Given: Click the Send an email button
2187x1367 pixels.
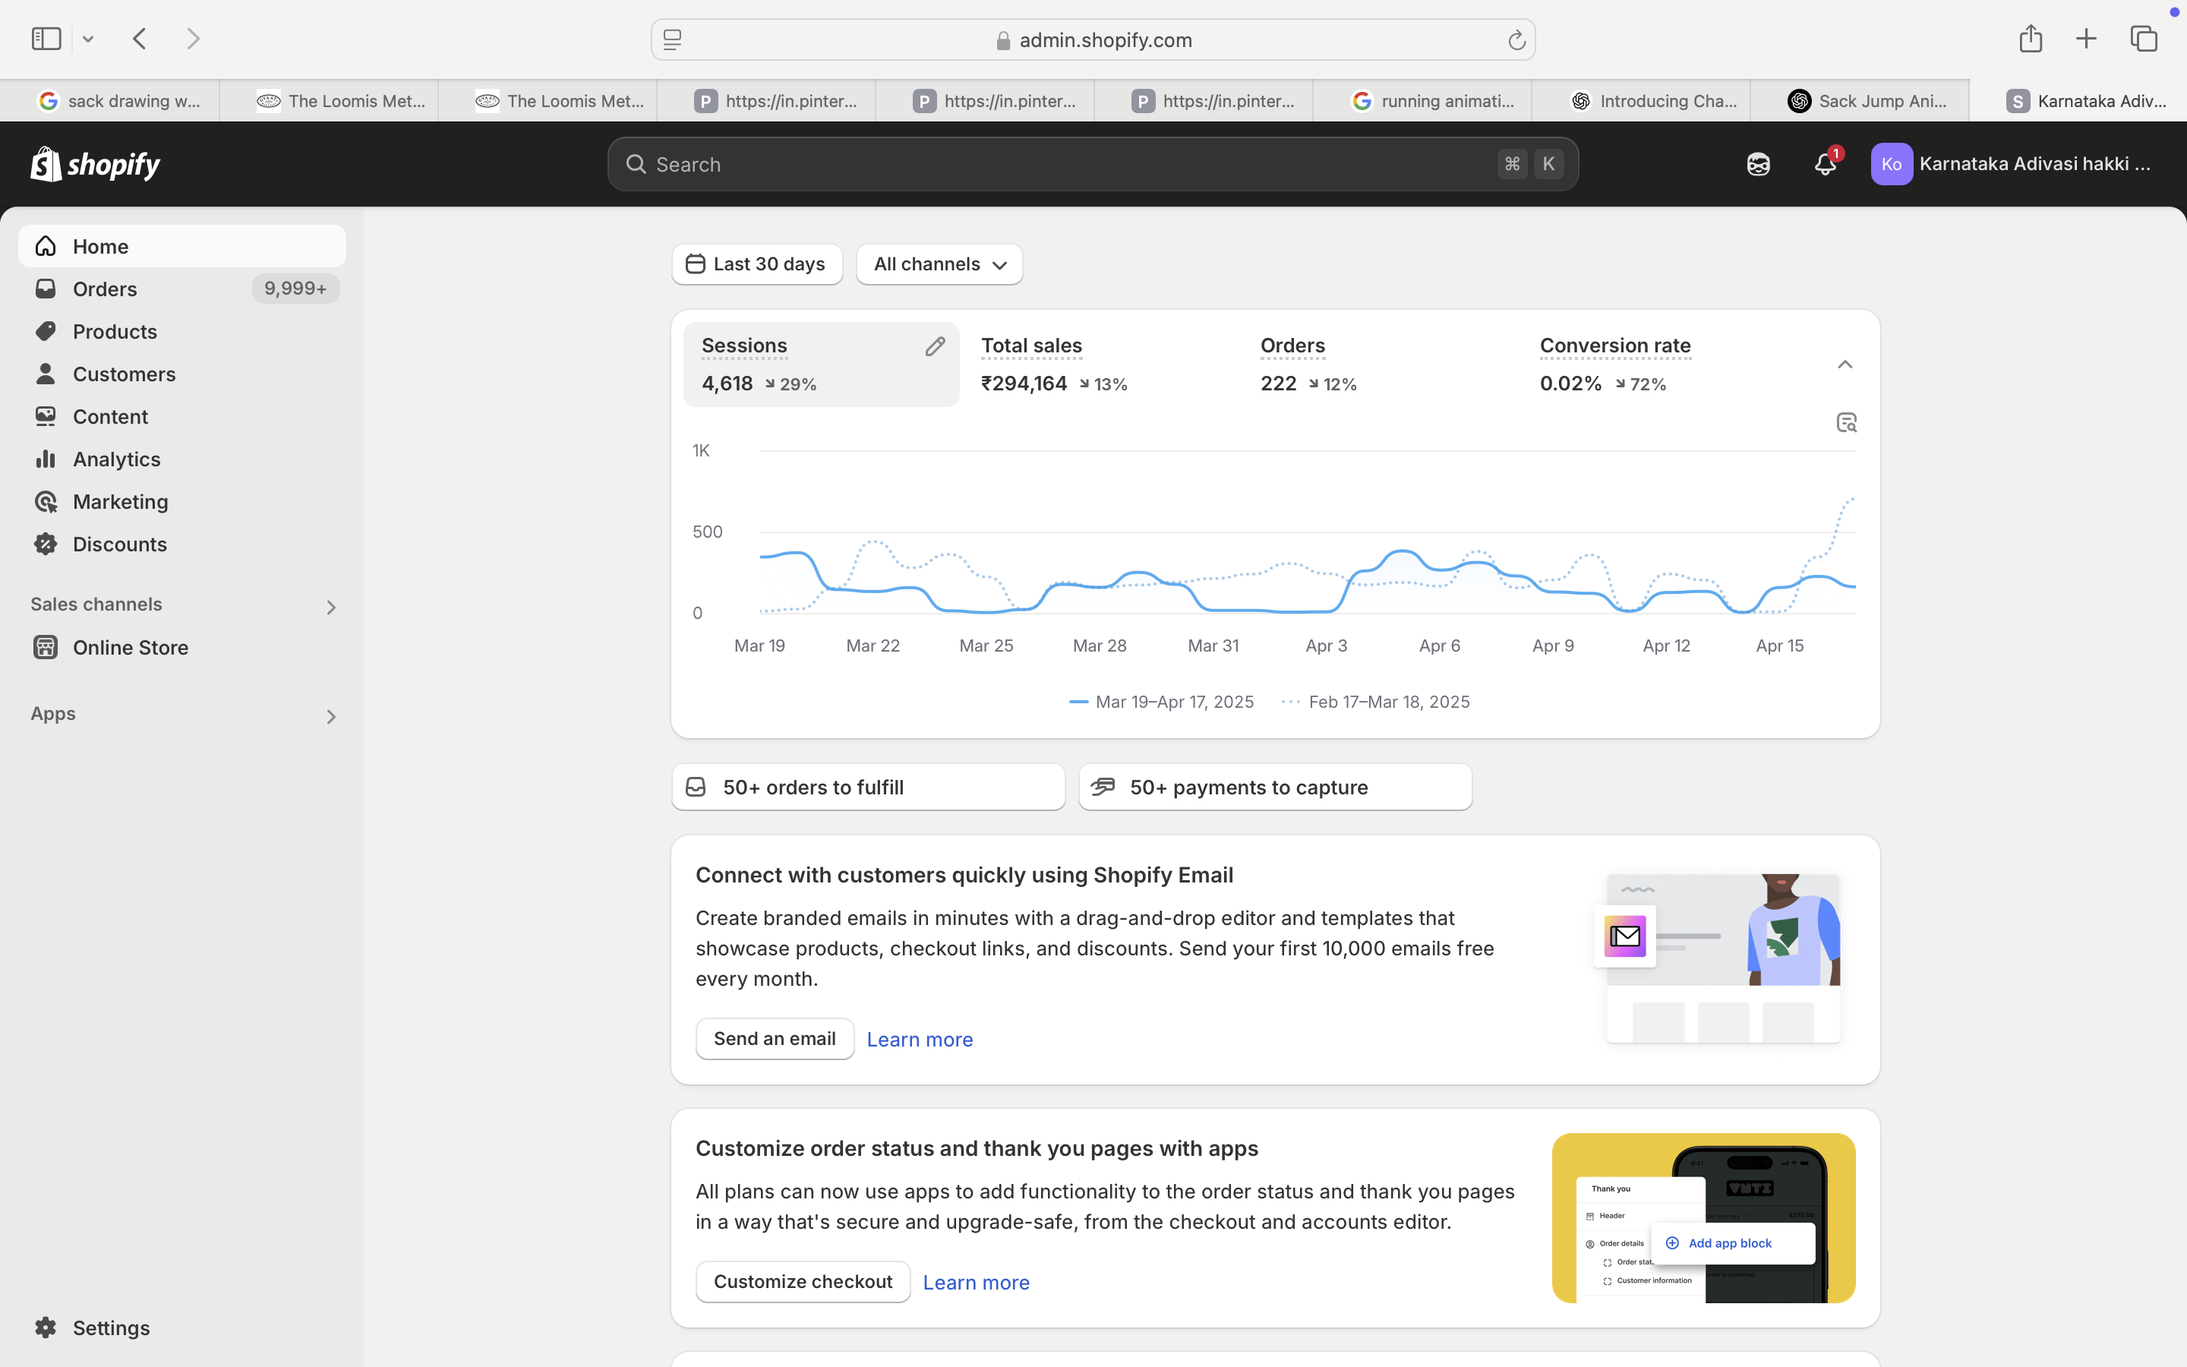Looking at the screenshot, I should (x=774, y=1038).
